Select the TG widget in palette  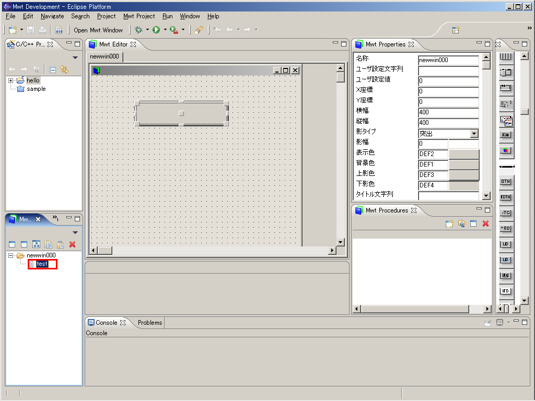(506, 213)
